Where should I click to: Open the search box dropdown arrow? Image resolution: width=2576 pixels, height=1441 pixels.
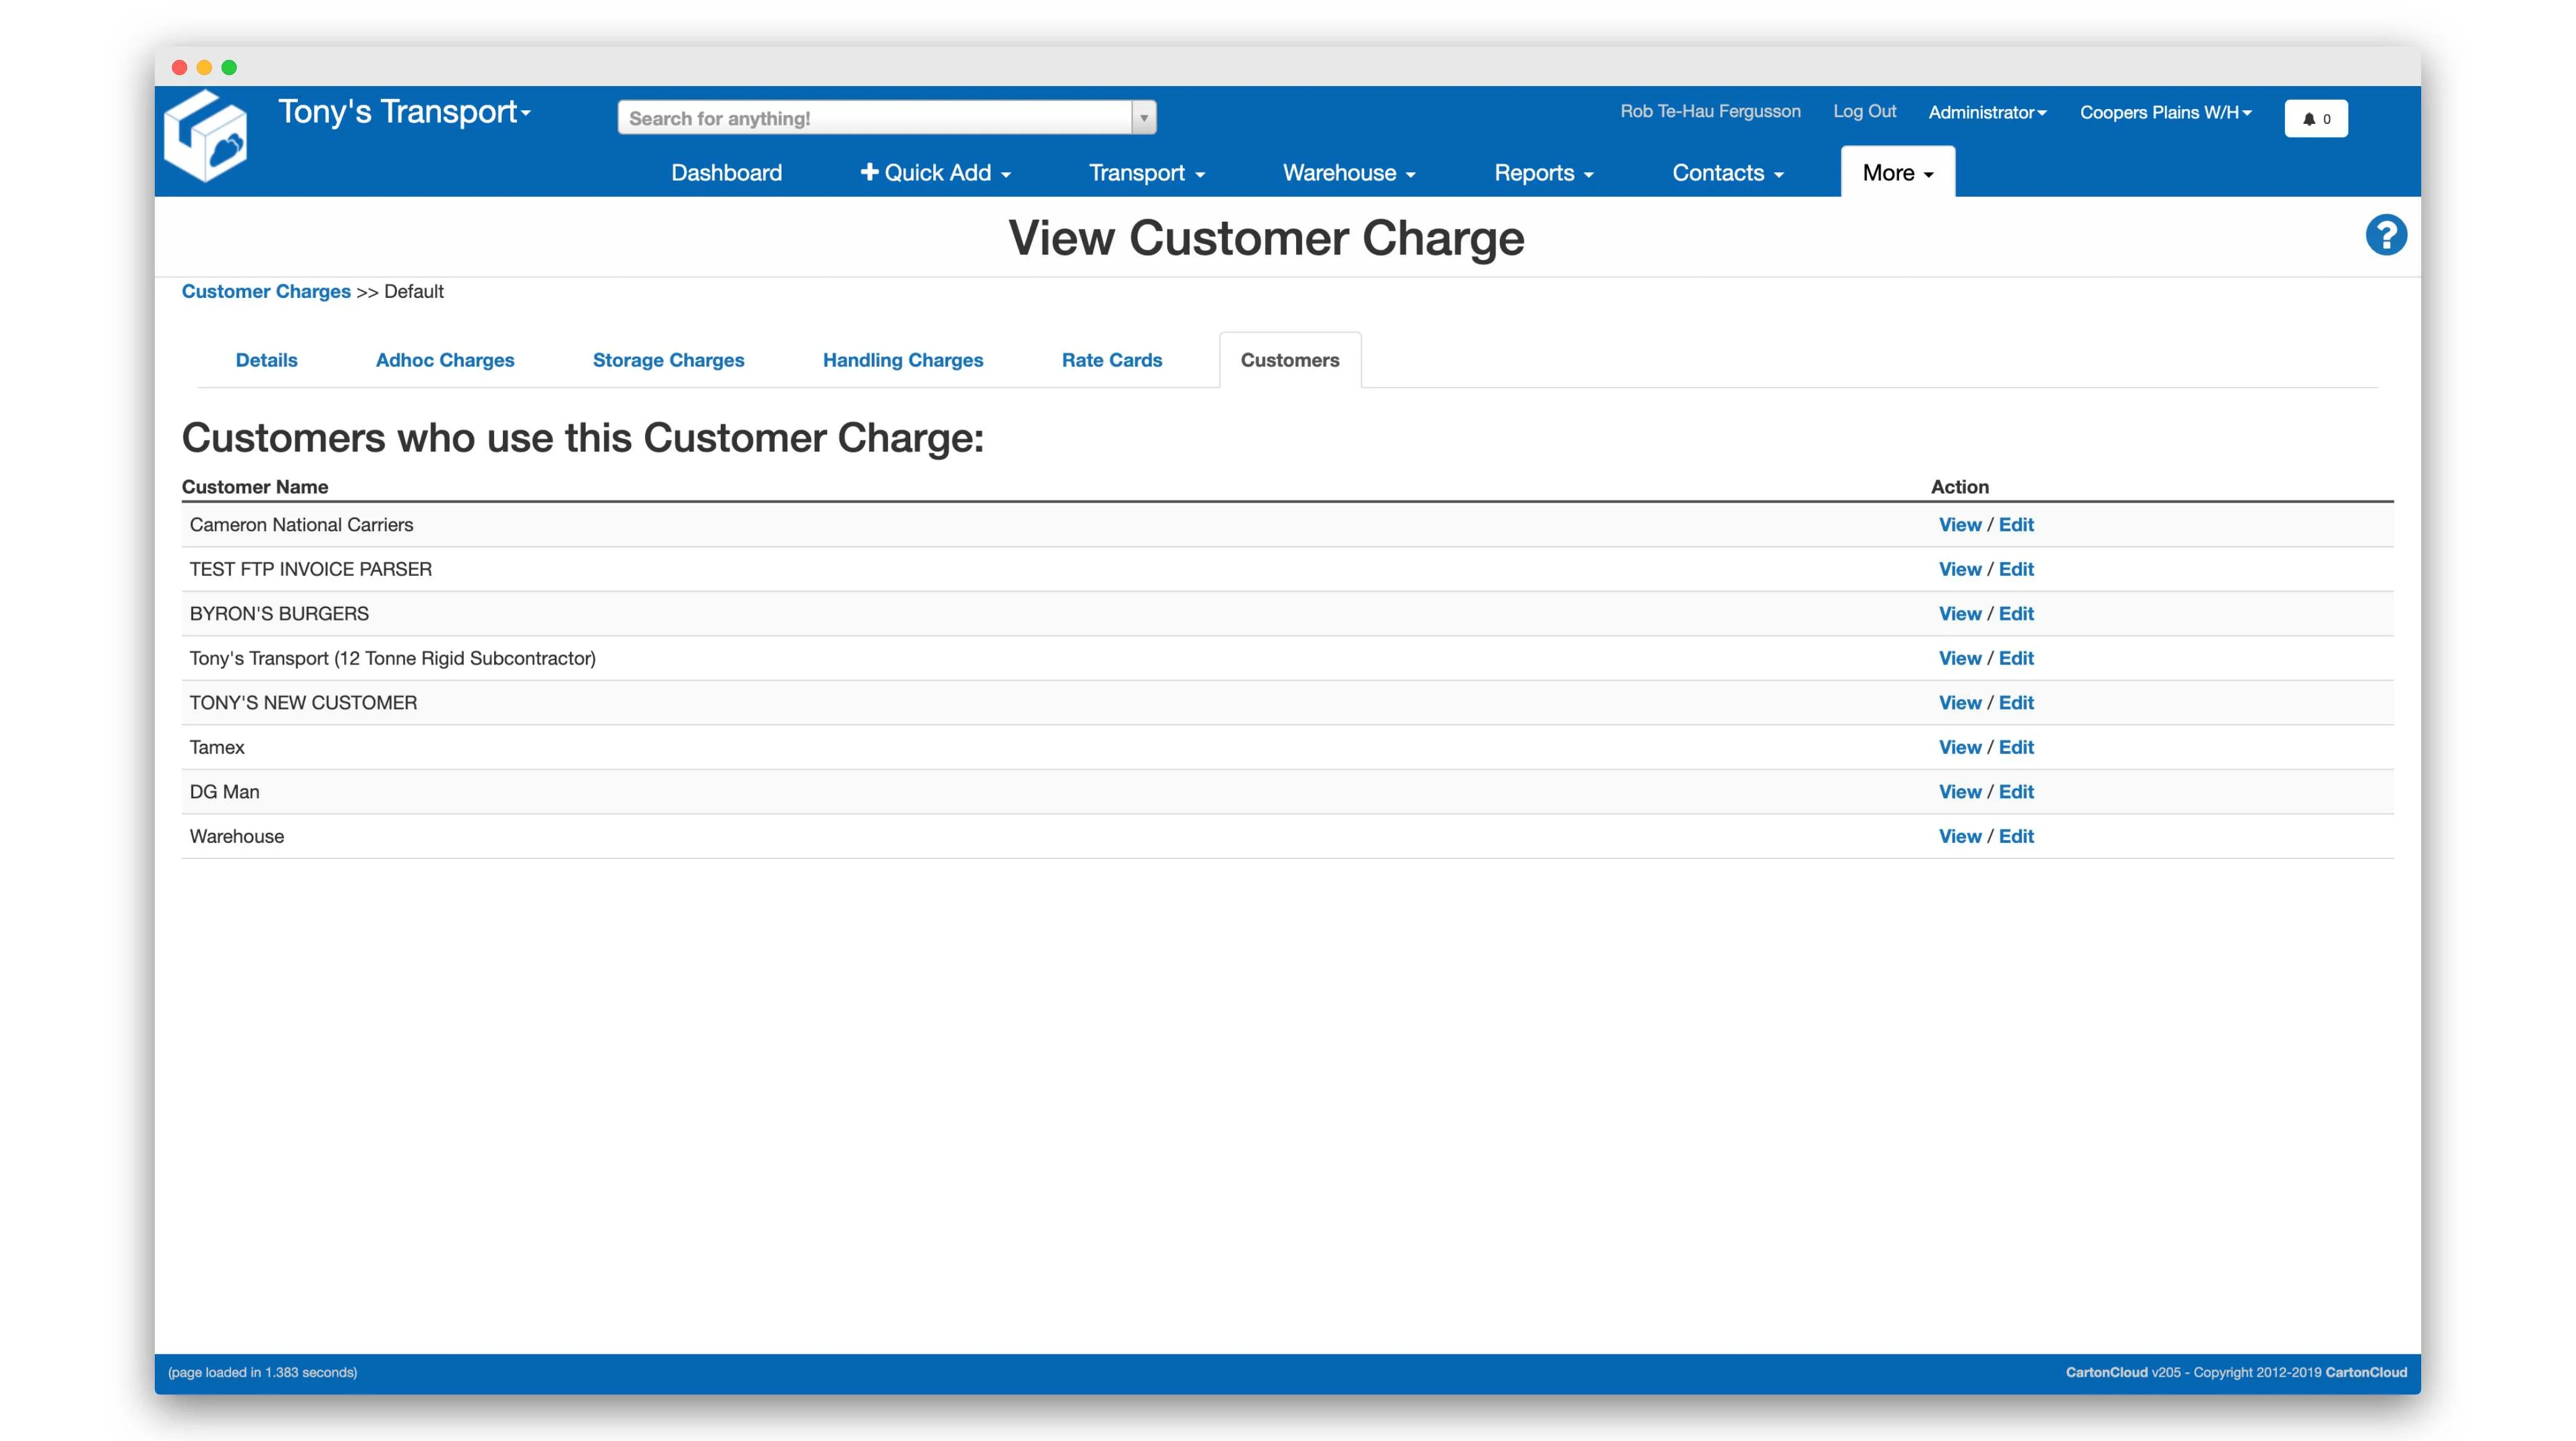pyautogui.click(x=1143, y=118)
